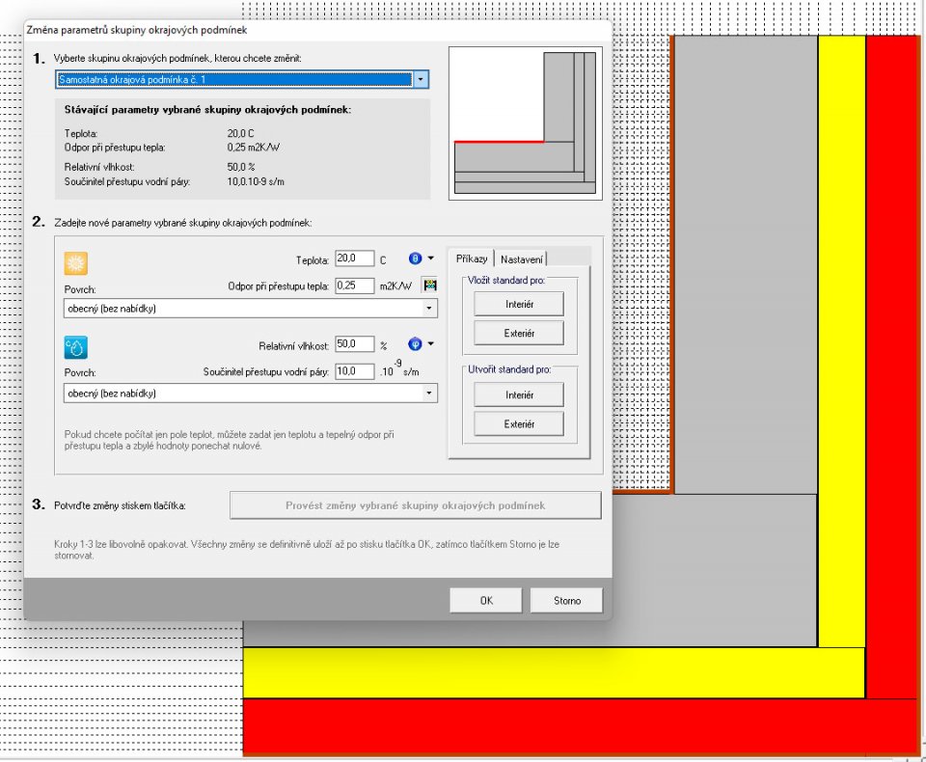
Task: Confirm the dialog with OK
Action: pyautogui.click(x=486, y=600)
